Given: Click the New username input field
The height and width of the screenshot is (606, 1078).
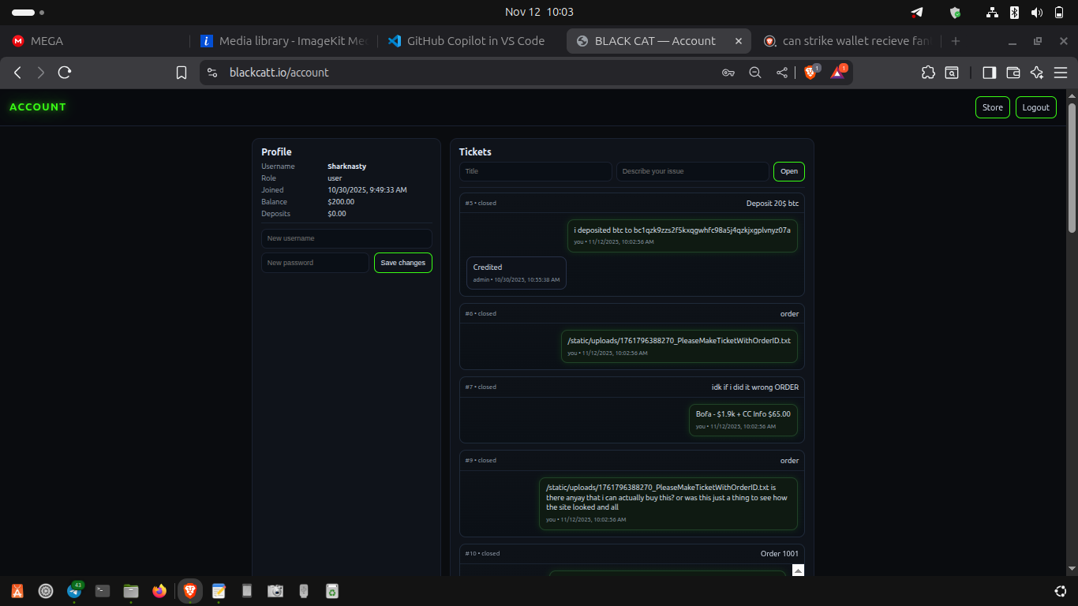Looking at the screenshot, I should pyautogui.click(x=346, y=238).
